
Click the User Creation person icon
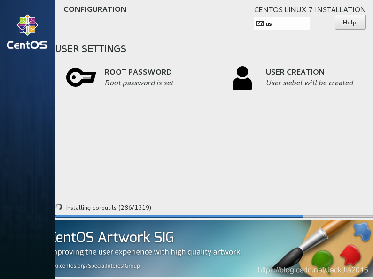click(x=242, y=78)
